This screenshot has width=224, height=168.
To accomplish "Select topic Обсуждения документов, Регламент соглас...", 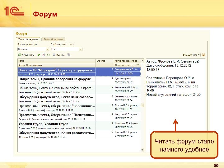I will point(57,97).
